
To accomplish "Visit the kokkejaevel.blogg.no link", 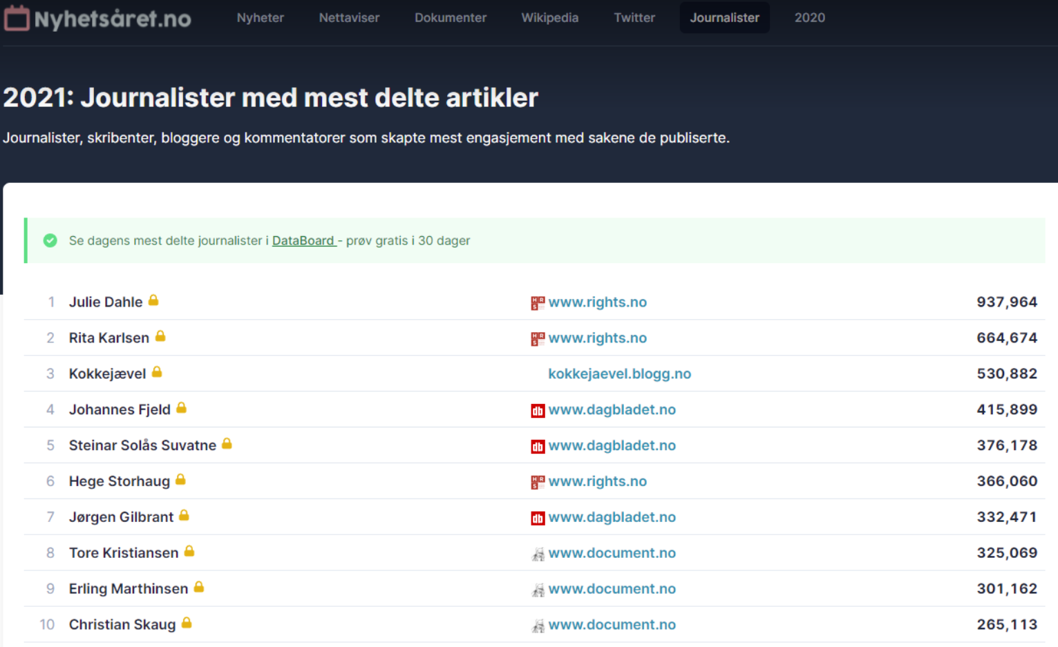I will 619,374.
